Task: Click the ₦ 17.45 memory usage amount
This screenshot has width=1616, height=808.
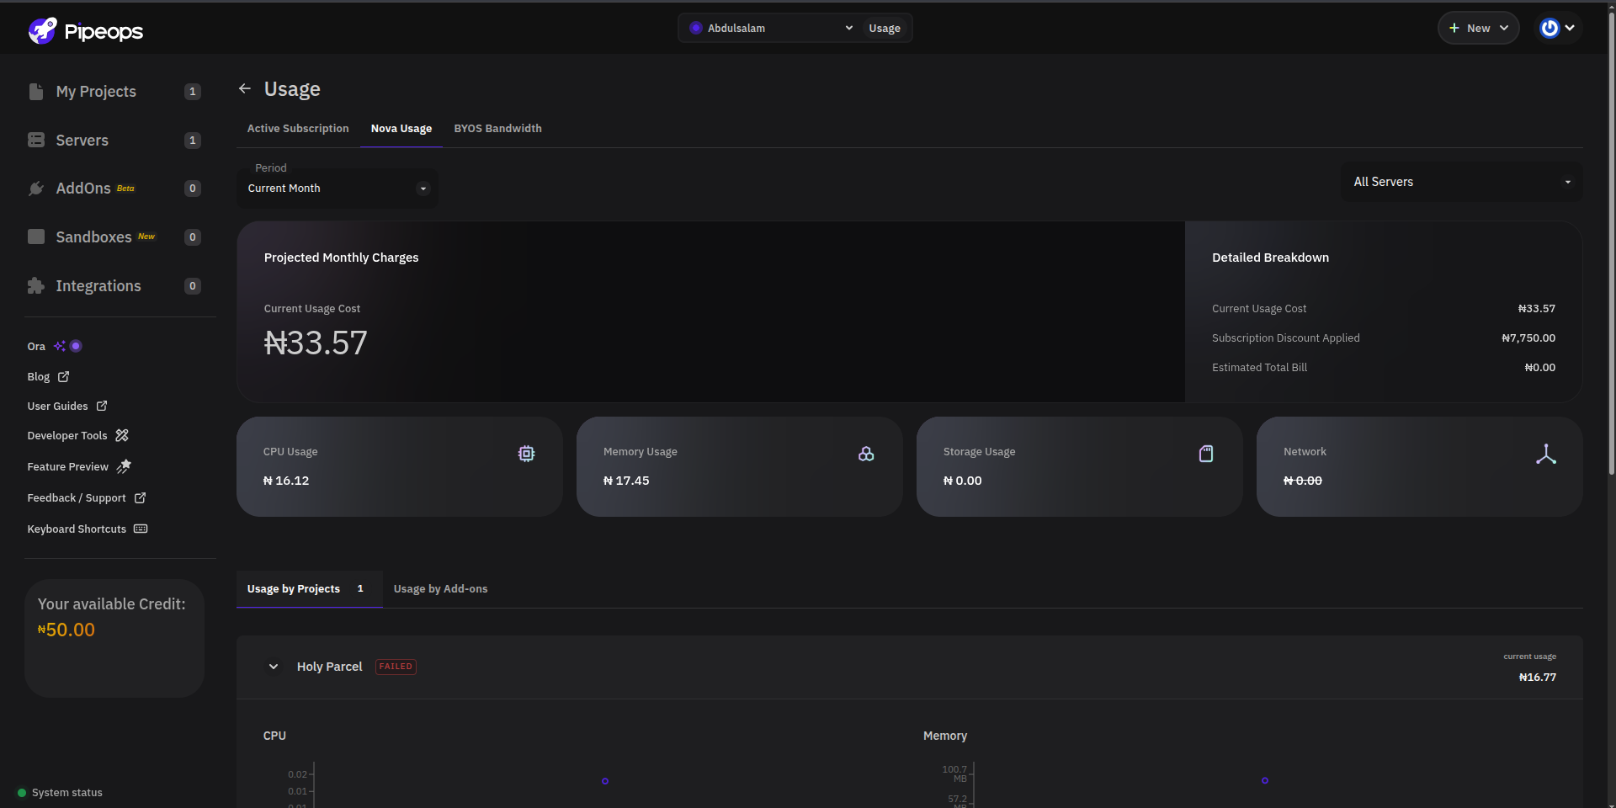Action: click(x=626, y=481)
